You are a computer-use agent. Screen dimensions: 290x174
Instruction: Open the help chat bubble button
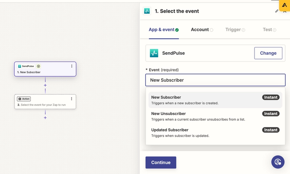(278, 162)
